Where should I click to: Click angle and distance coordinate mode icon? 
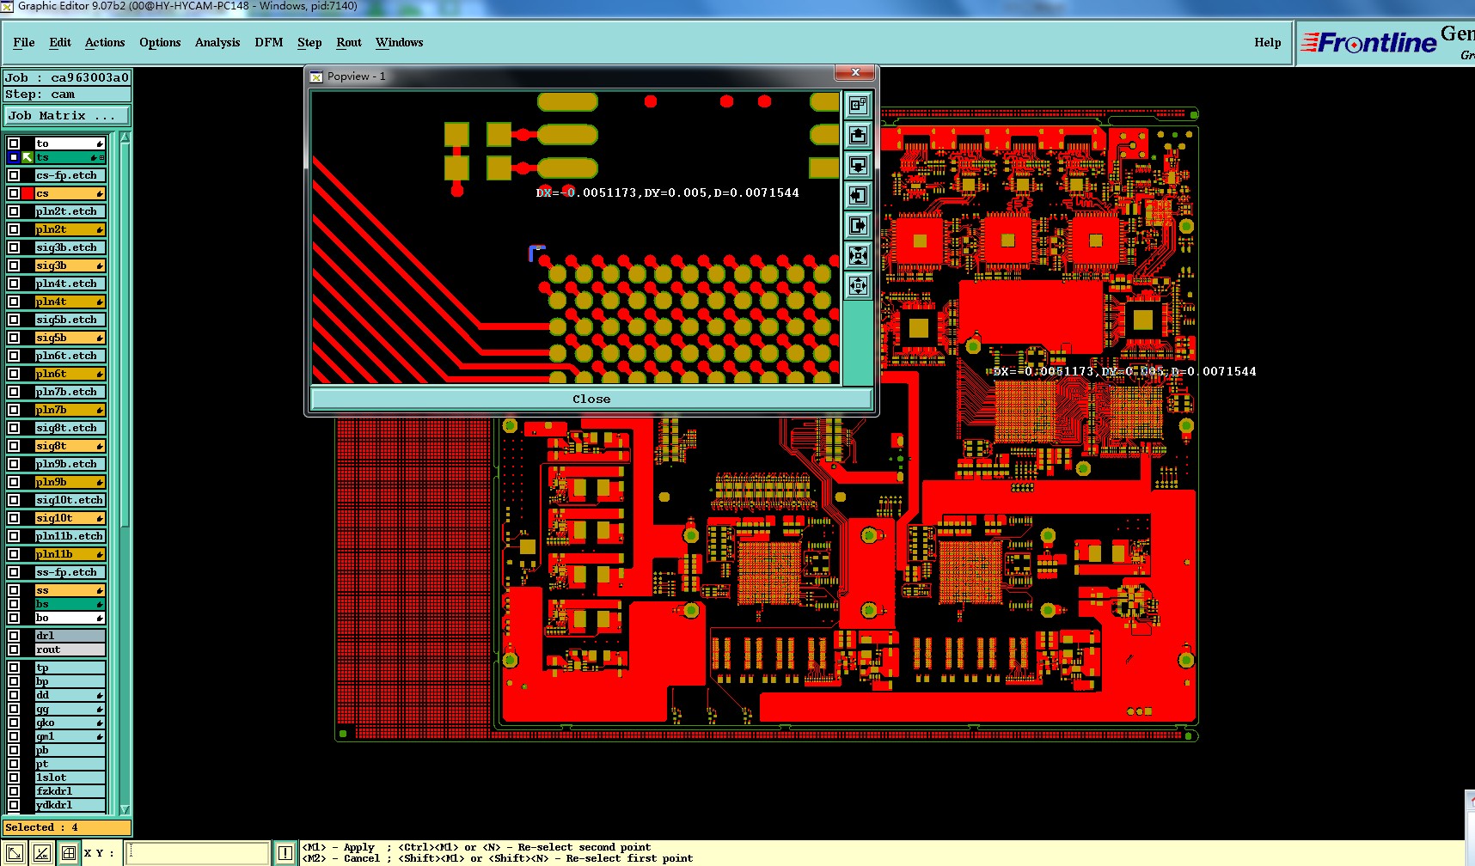[42, 853]
